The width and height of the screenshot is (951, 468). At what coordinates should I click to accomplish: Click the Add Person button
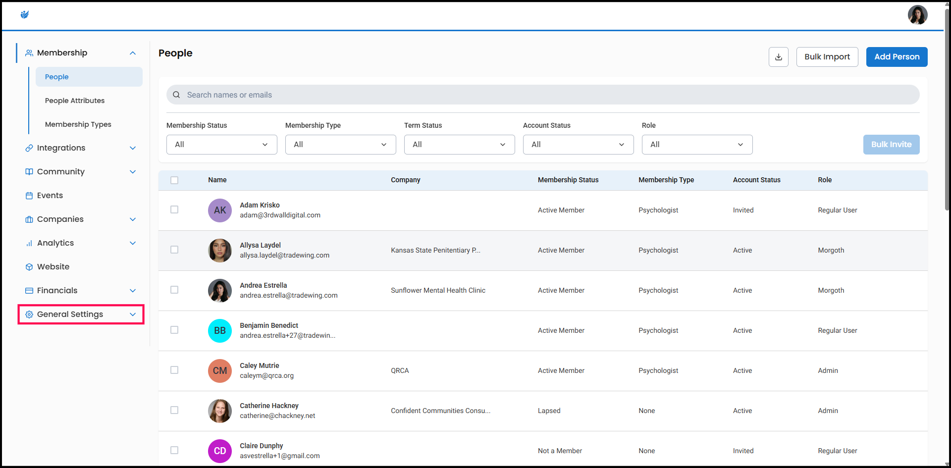pyautogui.click(x=897, y=57)
